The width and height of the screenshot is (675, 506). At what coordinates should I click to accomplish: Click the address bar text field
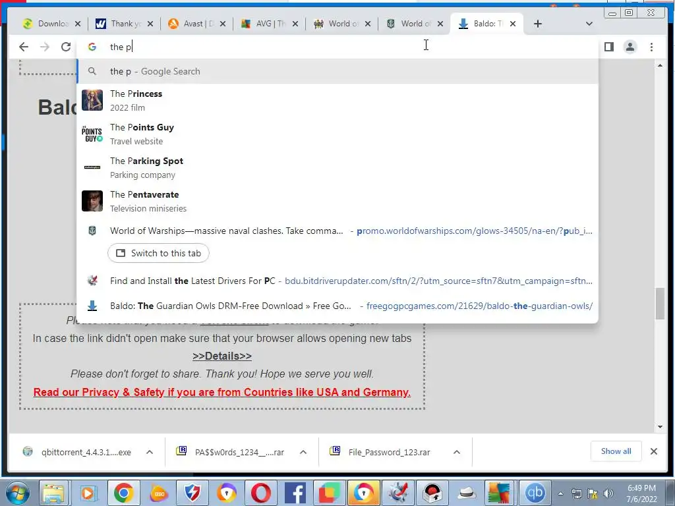point(336,47)
